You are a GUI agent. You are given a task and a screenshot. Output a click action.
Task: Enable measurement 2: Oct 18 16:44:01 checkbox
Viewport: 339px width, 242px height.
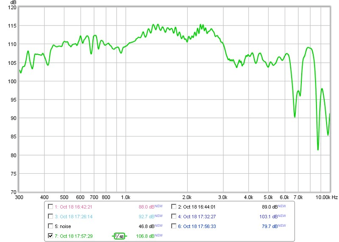[174, 206]
